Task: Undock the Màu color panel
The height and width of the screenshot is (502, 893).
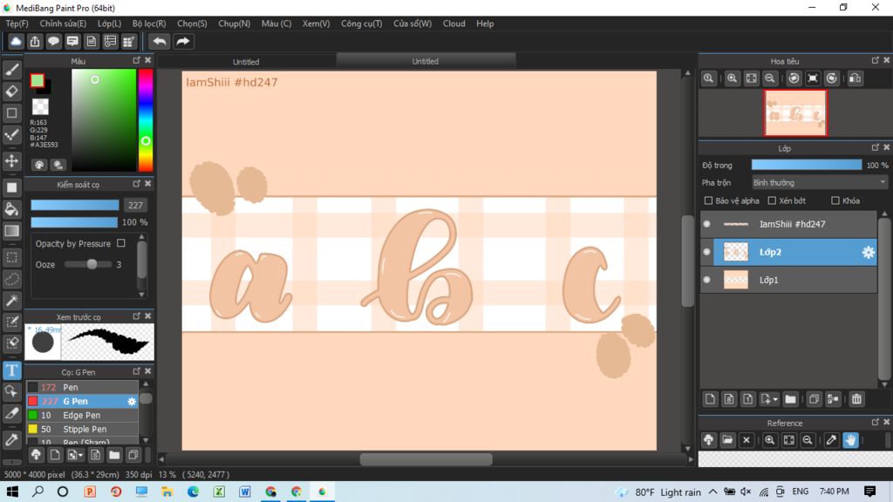Action: click(x=136, y=60)
